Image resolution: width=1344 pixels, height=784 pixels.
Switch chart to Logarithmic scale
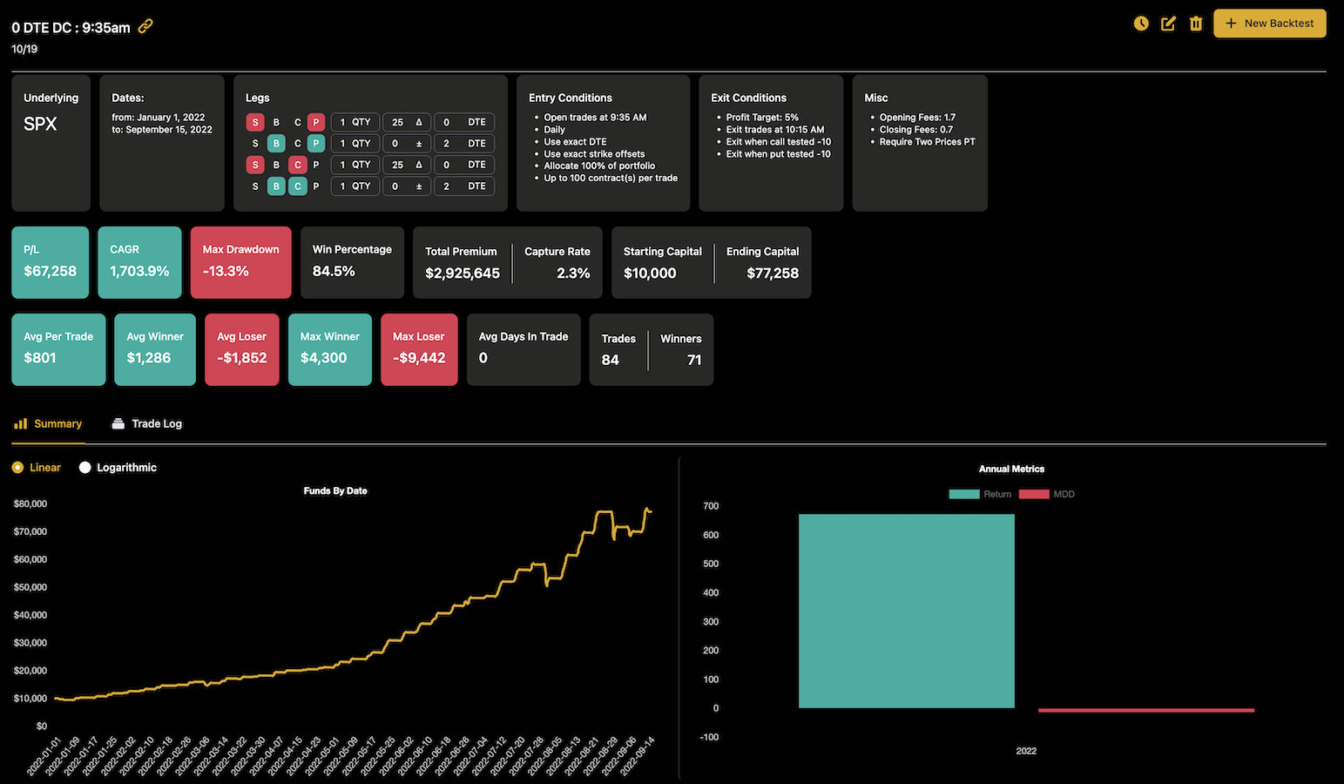(85, 468)
